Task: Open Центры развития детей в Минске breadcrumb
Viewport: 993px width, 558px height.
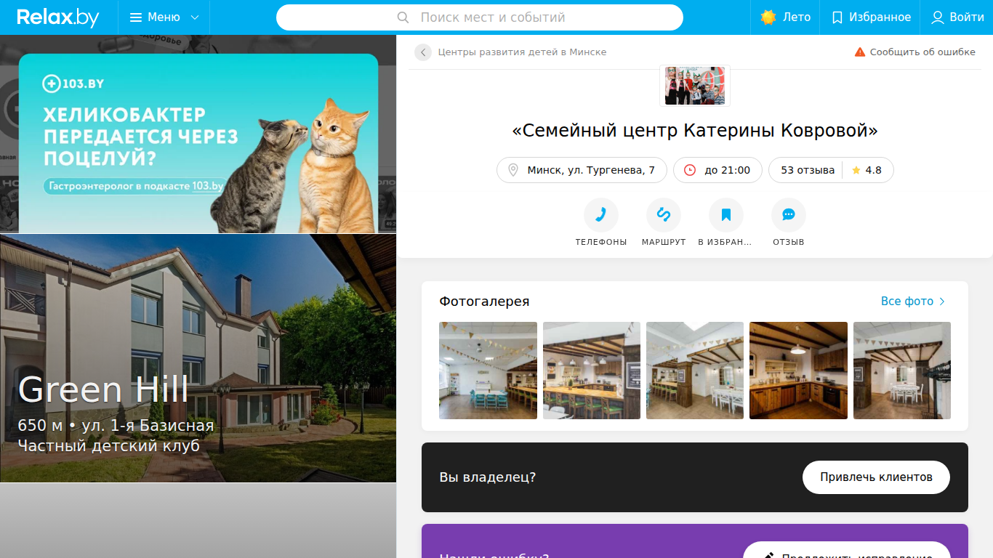Action: [x=522, y=52]
